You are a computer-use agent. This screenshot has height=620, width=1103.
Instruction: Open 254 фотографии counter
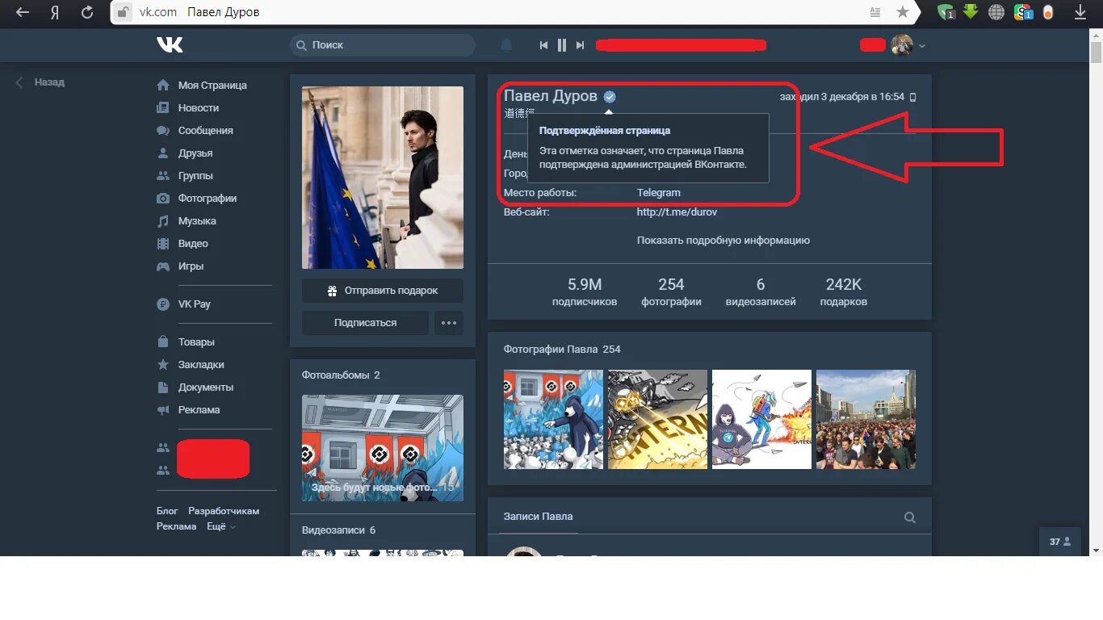[671, 292]
